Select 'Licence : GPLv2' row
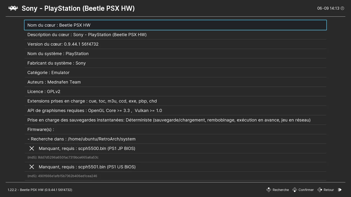 pyautogui.click(x=175, y=91)
